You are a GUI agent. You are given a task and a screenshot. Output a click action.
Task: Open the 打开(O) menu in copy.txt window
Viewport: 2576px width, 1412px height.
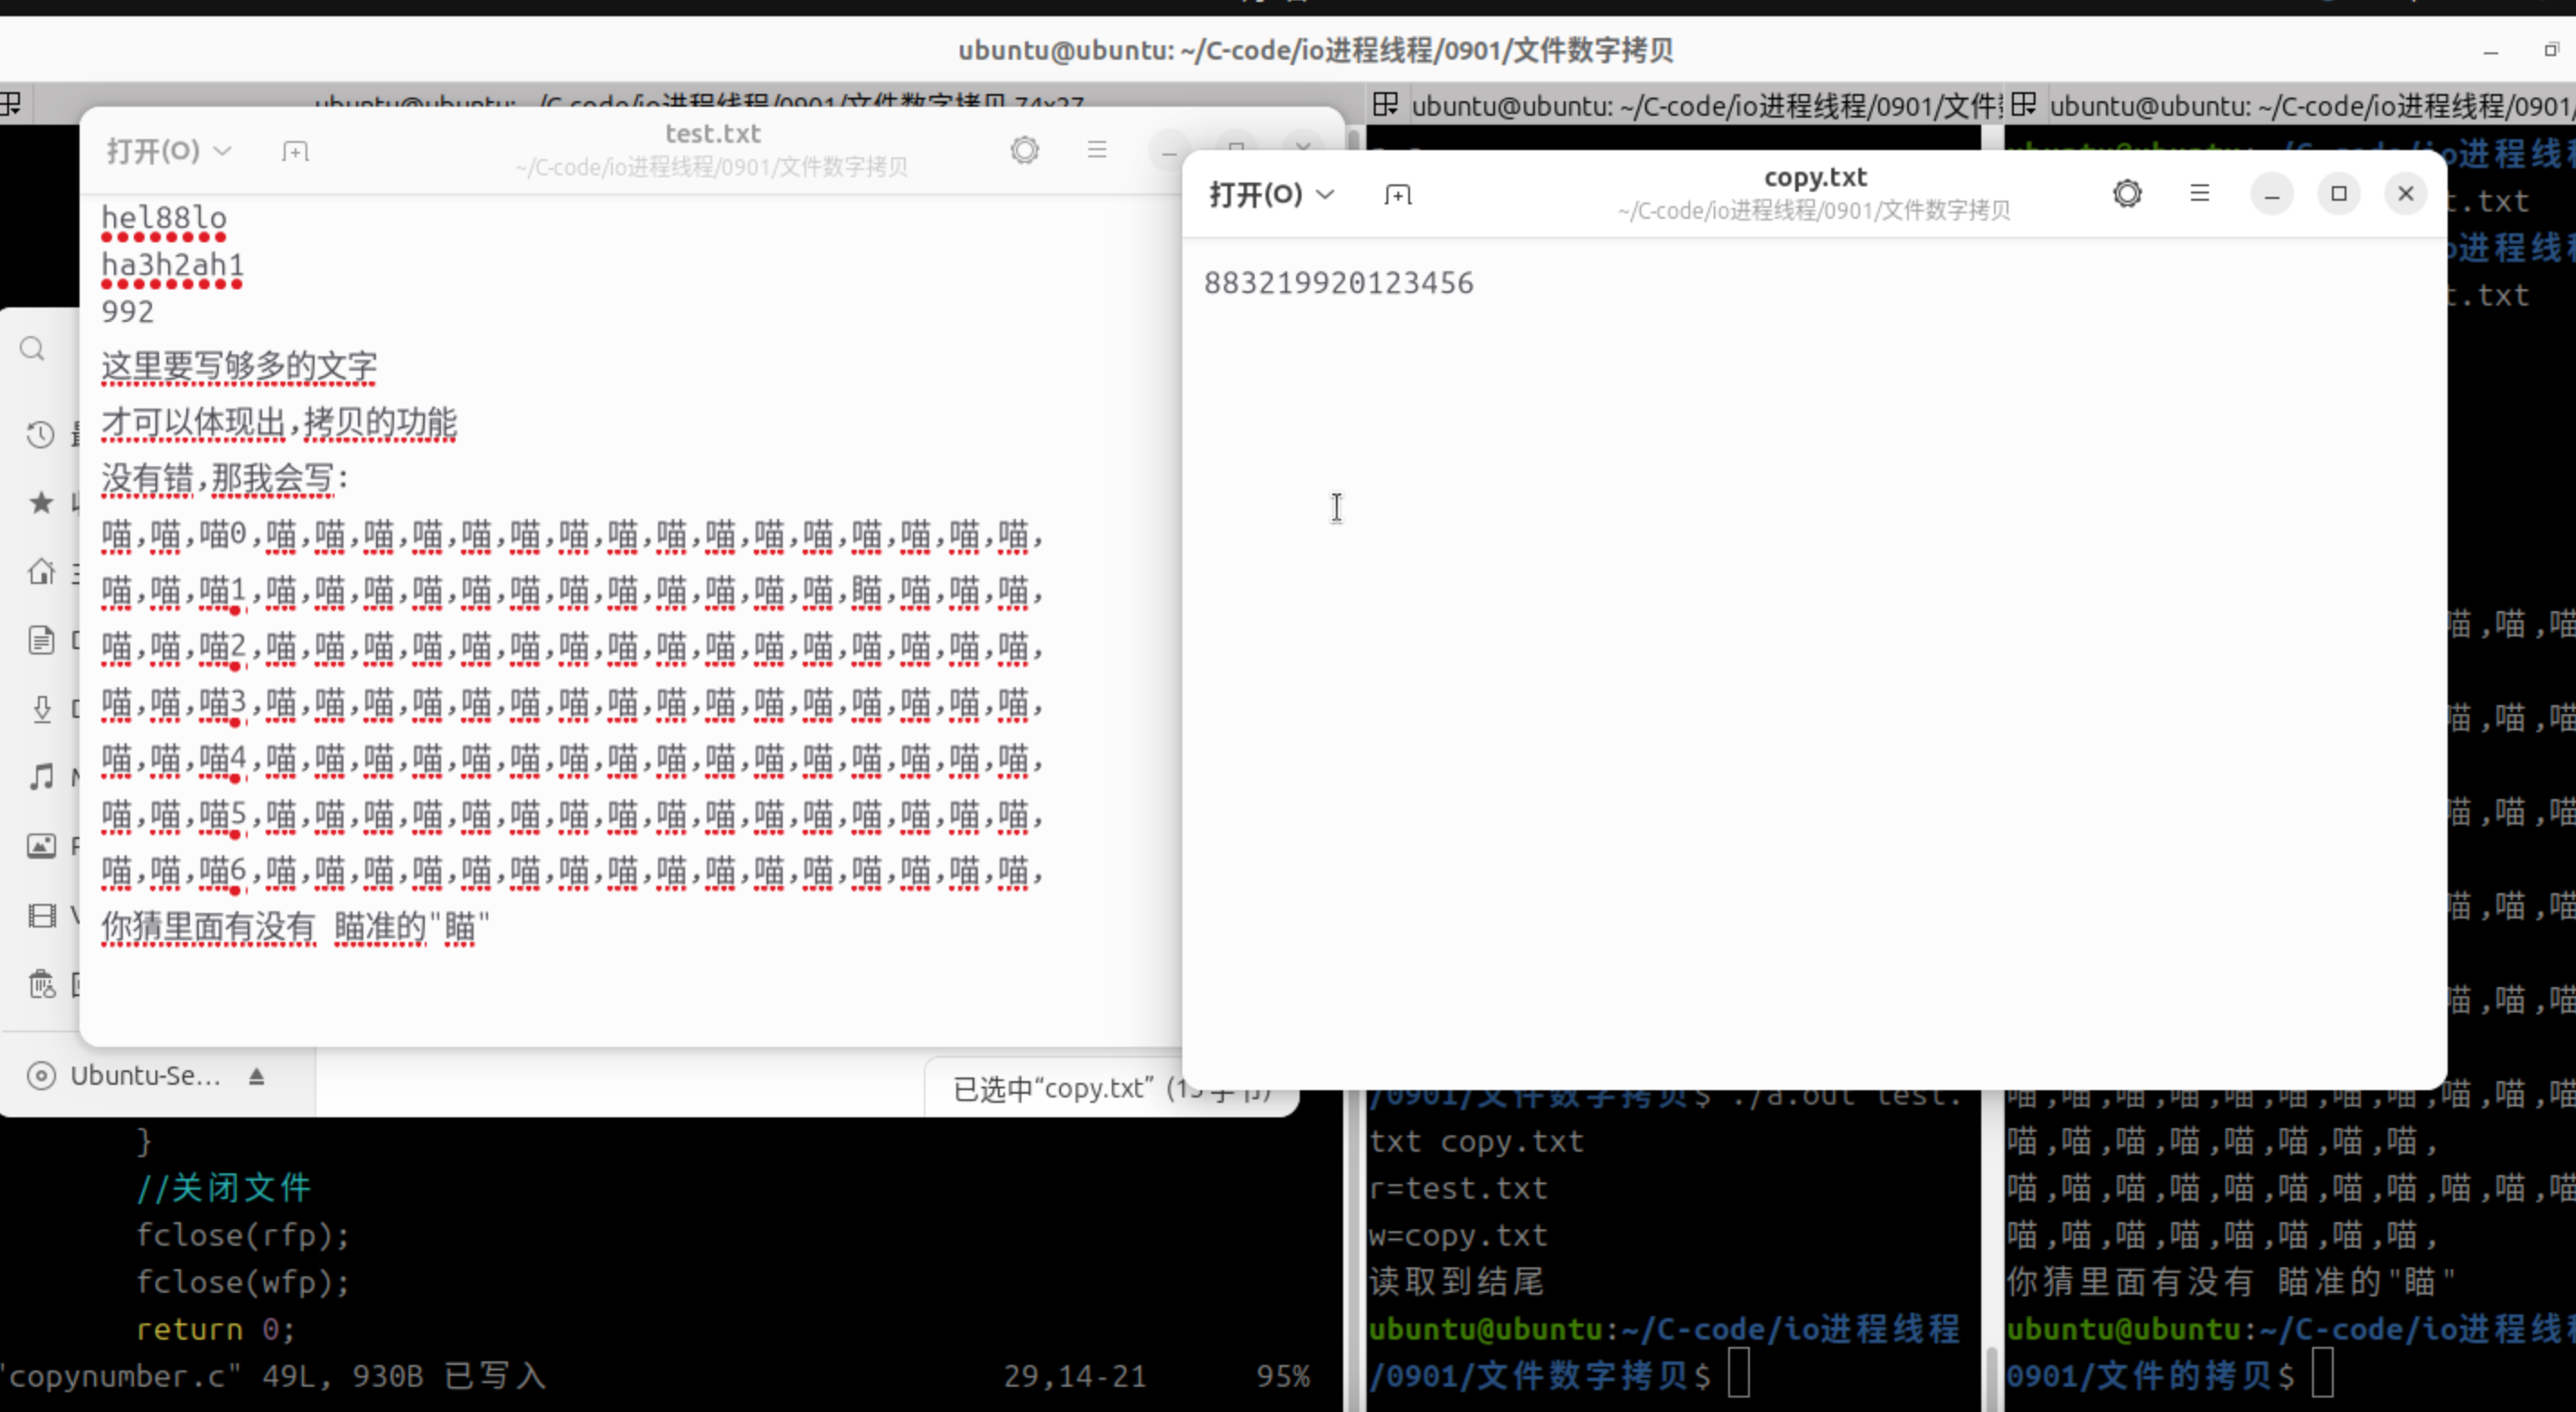click(x=1271, y=194)
